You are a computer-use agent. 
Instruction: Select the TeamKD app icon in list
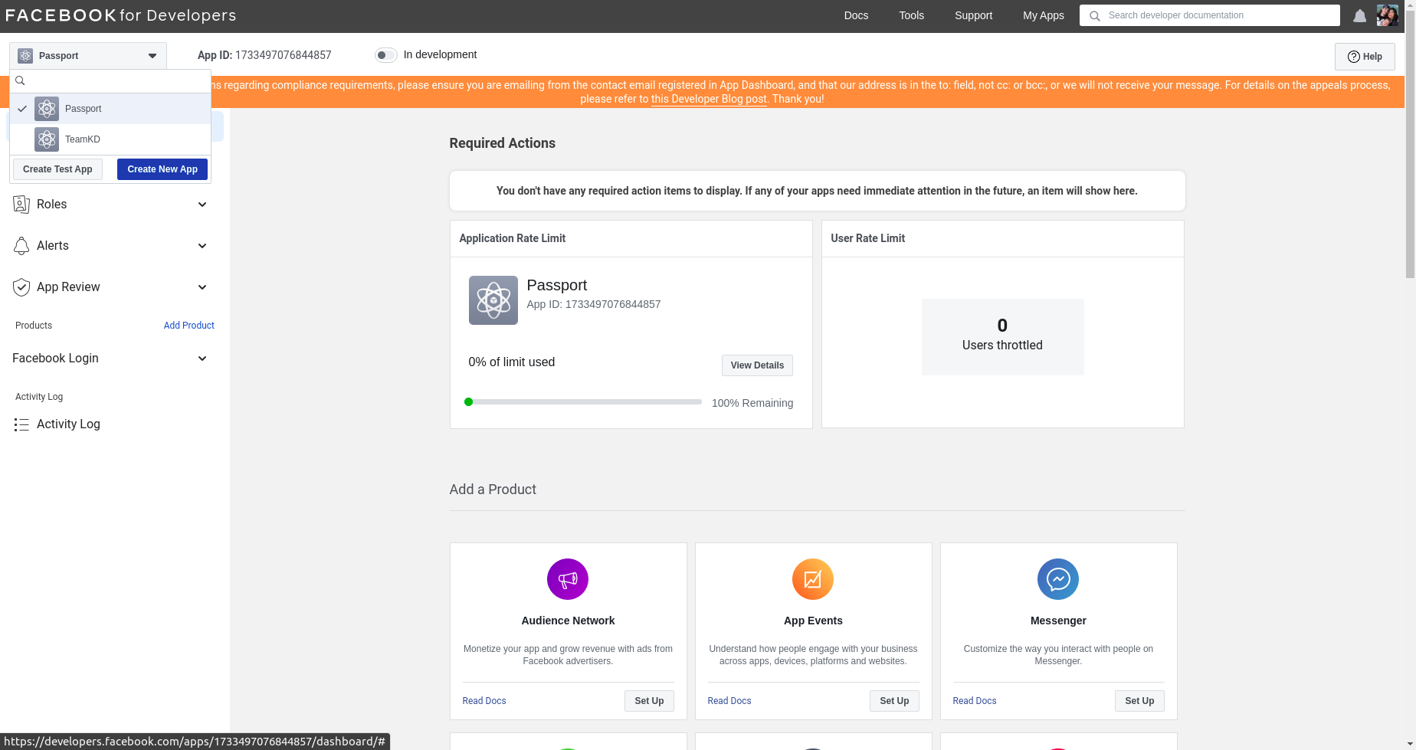47,139
